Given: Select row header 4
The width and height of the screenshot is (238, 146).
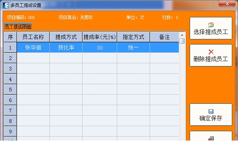Looking at the screenshot, I should [10, 79].
